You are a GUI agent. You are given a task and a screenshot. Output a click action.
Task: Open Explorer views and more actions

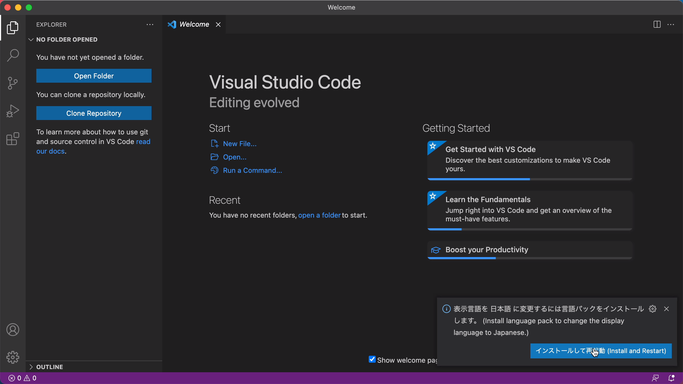150,25
